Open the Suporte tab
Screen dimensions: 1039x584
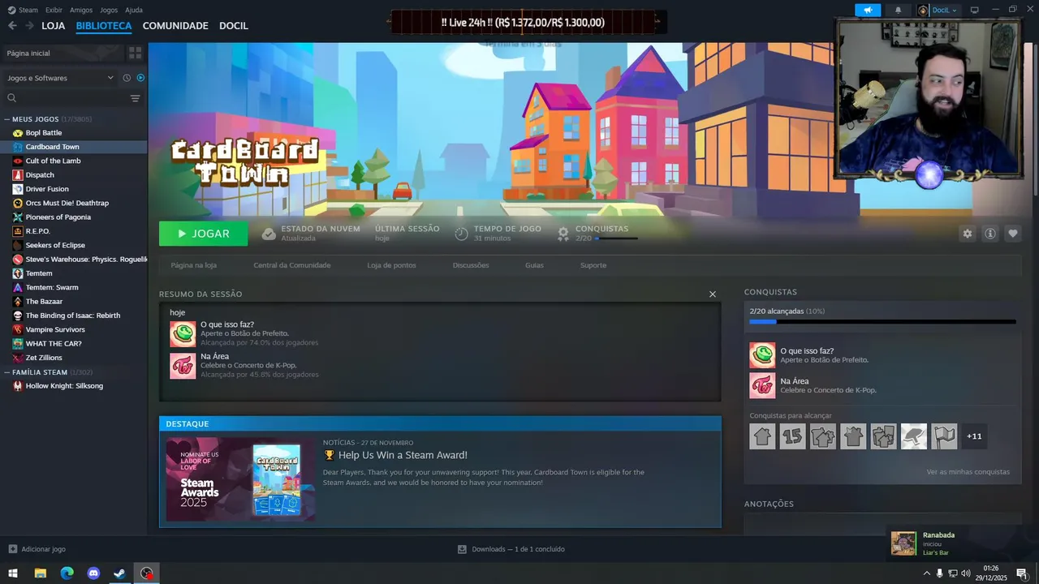(593, 265)
